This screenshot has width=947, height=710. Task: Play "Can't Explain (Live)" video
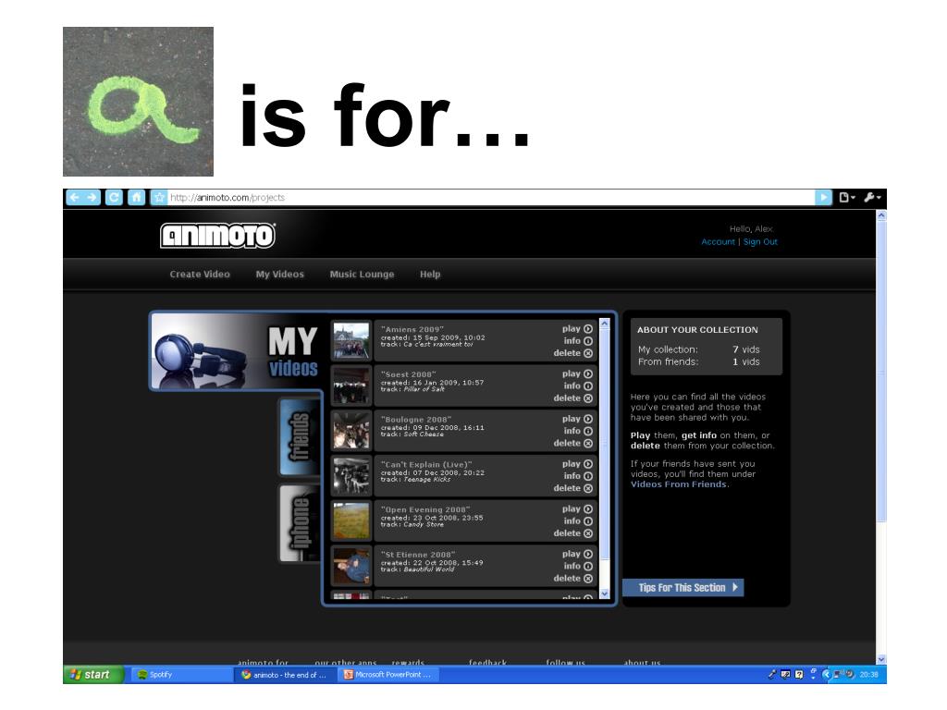coord(577,464)
